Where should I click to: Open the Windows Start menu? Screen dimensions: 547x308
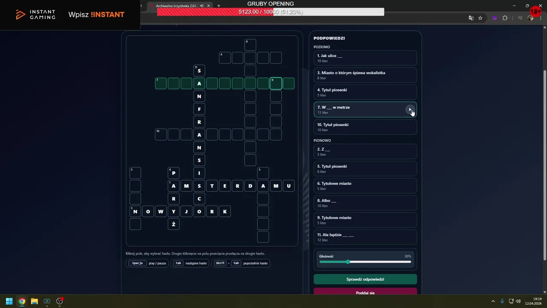click(9, 301)
